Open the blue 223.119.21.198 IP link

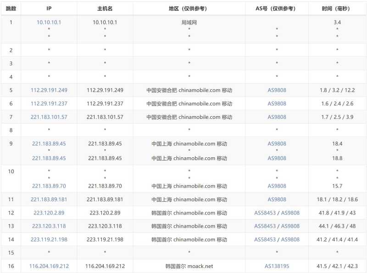[x=49, y=239]
